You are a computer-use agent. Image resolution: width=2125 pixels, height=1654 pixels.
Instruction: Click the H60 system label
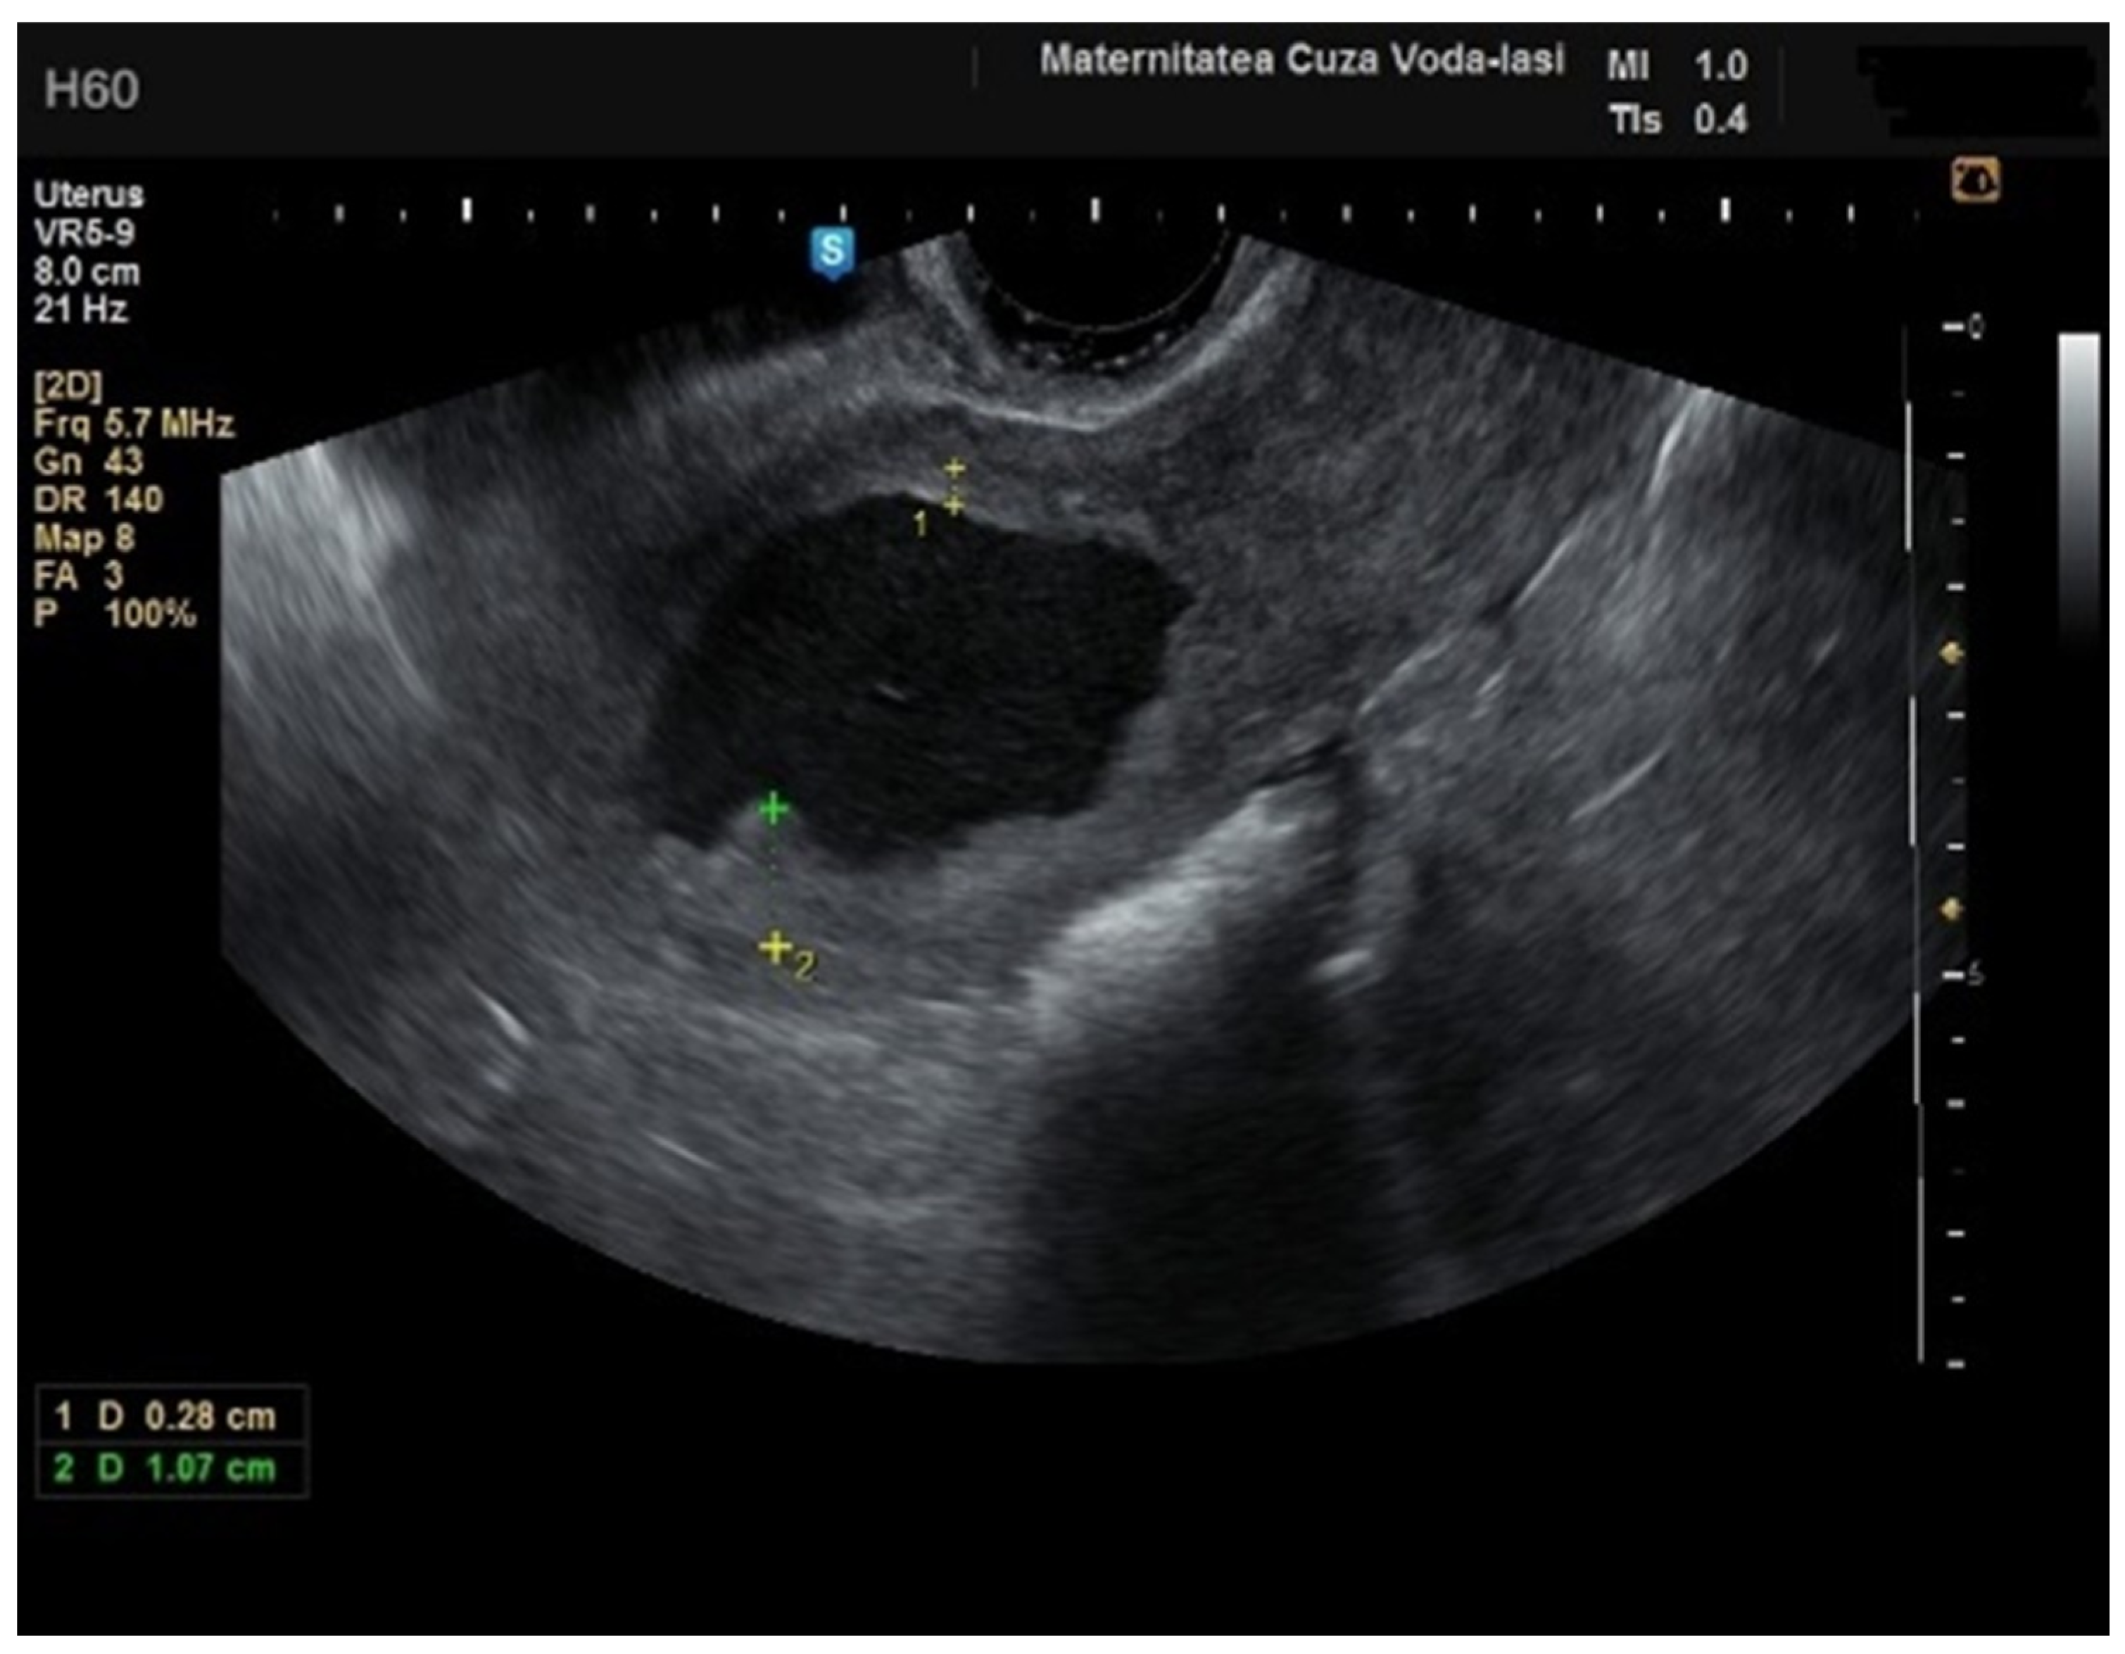[x=92, y=89]
